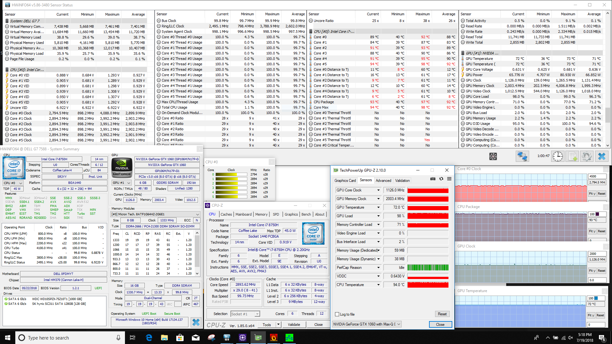Click Reset button in GPU-Z
Screen dimensions: 612x344
tap(442, 314)
